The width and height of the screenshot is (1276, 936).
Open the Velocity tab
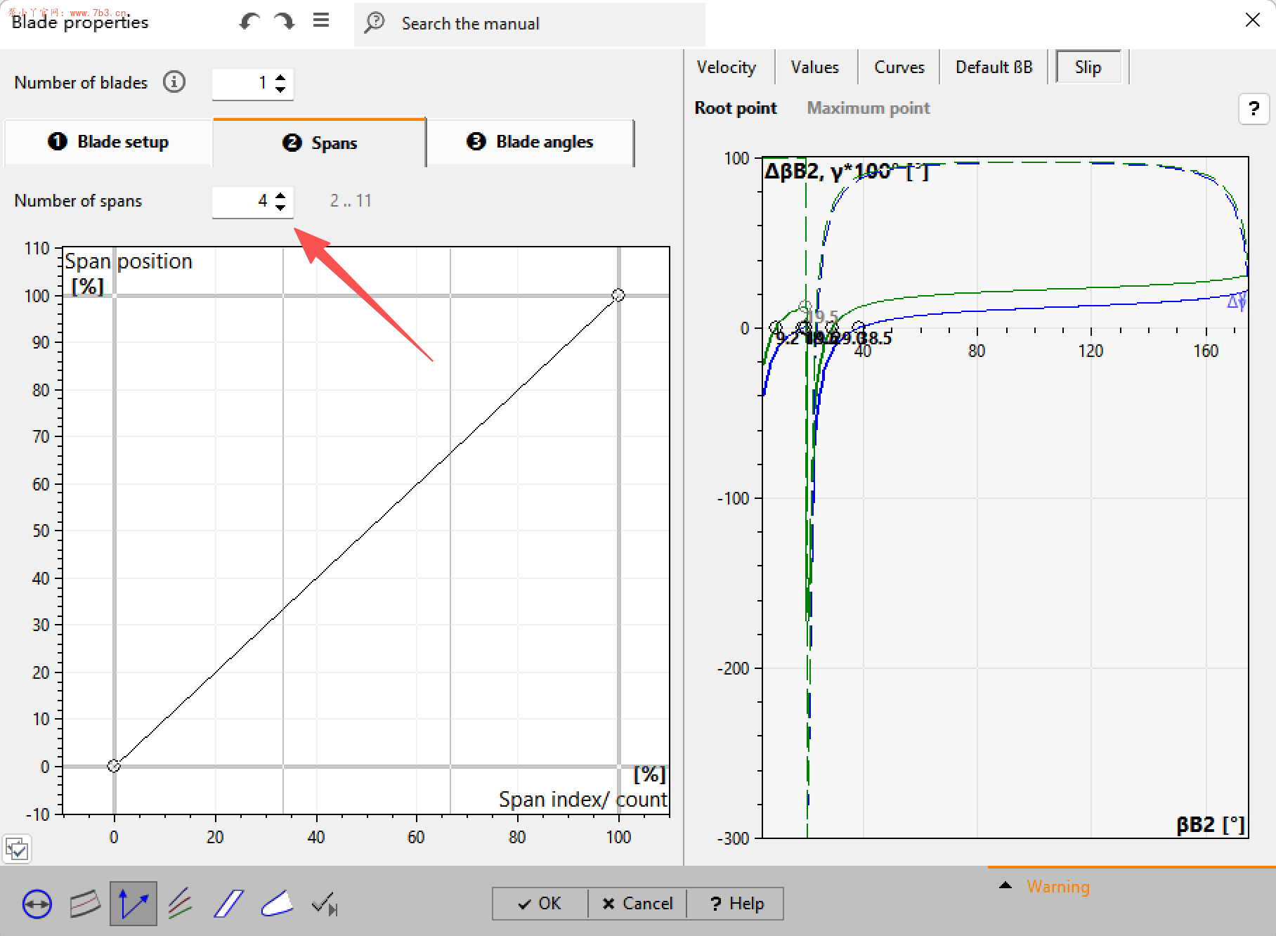point(726,67)
